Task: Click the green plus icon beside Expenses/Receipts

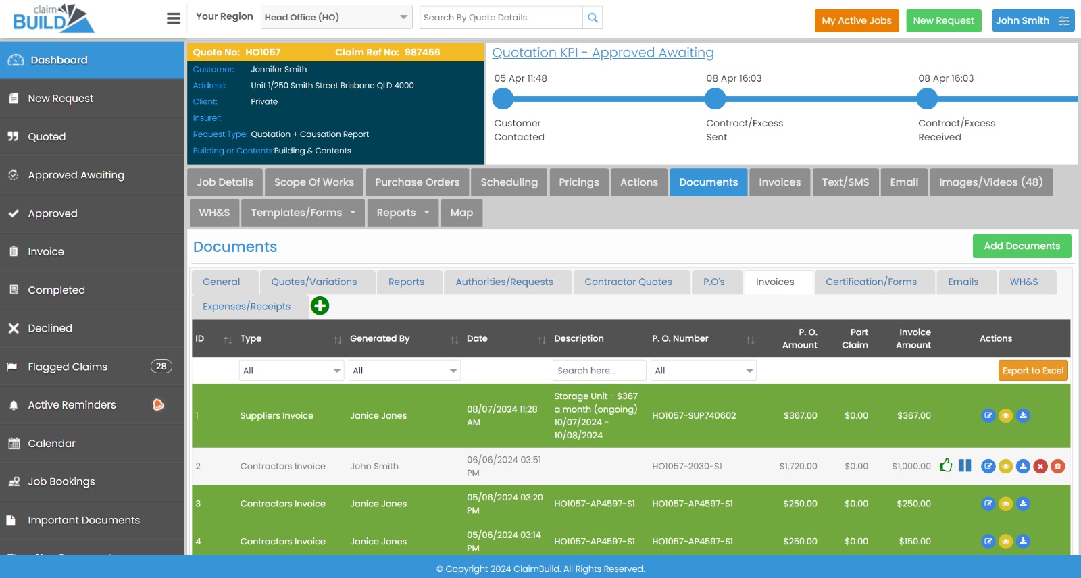Action: (x=320, y=306)
